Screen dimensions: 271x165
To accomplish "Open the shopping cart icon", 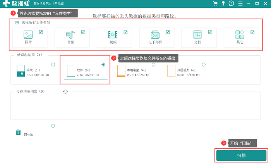I will pos(215,3).
